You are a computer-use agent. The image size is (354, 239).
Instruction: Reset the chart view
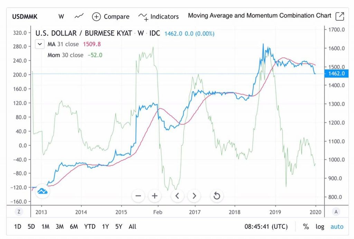pos(217,196)
